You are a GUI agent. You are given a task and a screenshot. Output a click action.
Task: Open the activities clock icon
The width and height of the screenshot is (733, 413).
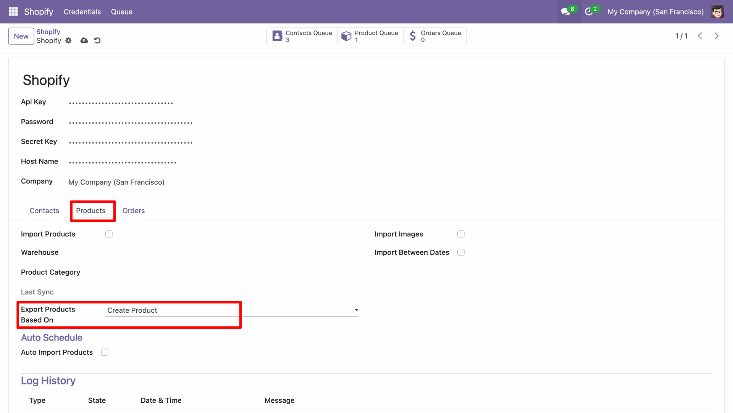click(589, 12)
